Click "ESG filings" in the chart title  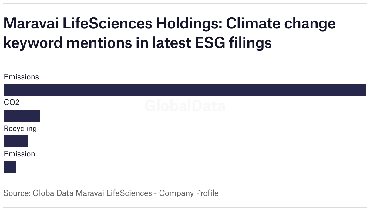[x=231, y=43]
